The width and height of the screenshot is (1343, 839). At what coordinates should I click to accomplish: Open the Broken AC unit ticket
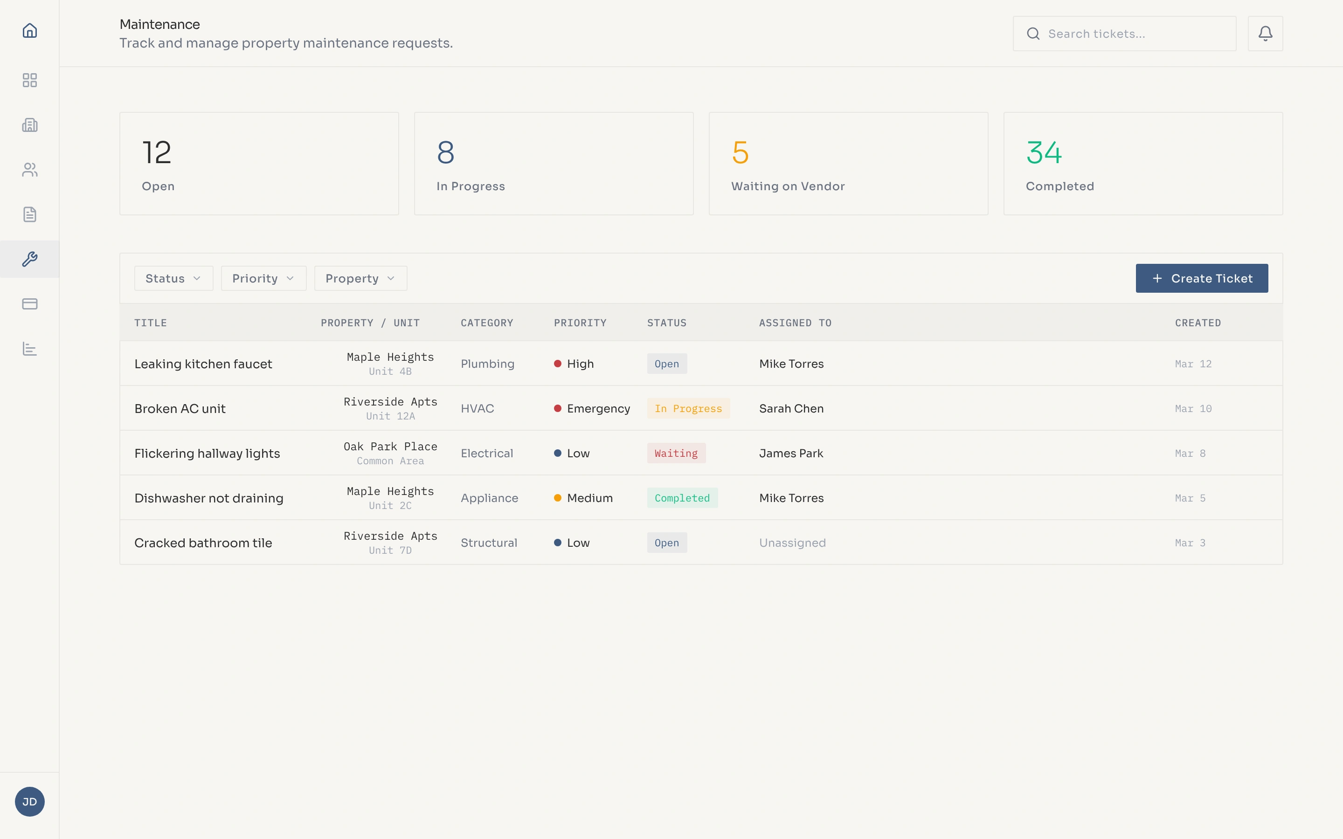180,408
